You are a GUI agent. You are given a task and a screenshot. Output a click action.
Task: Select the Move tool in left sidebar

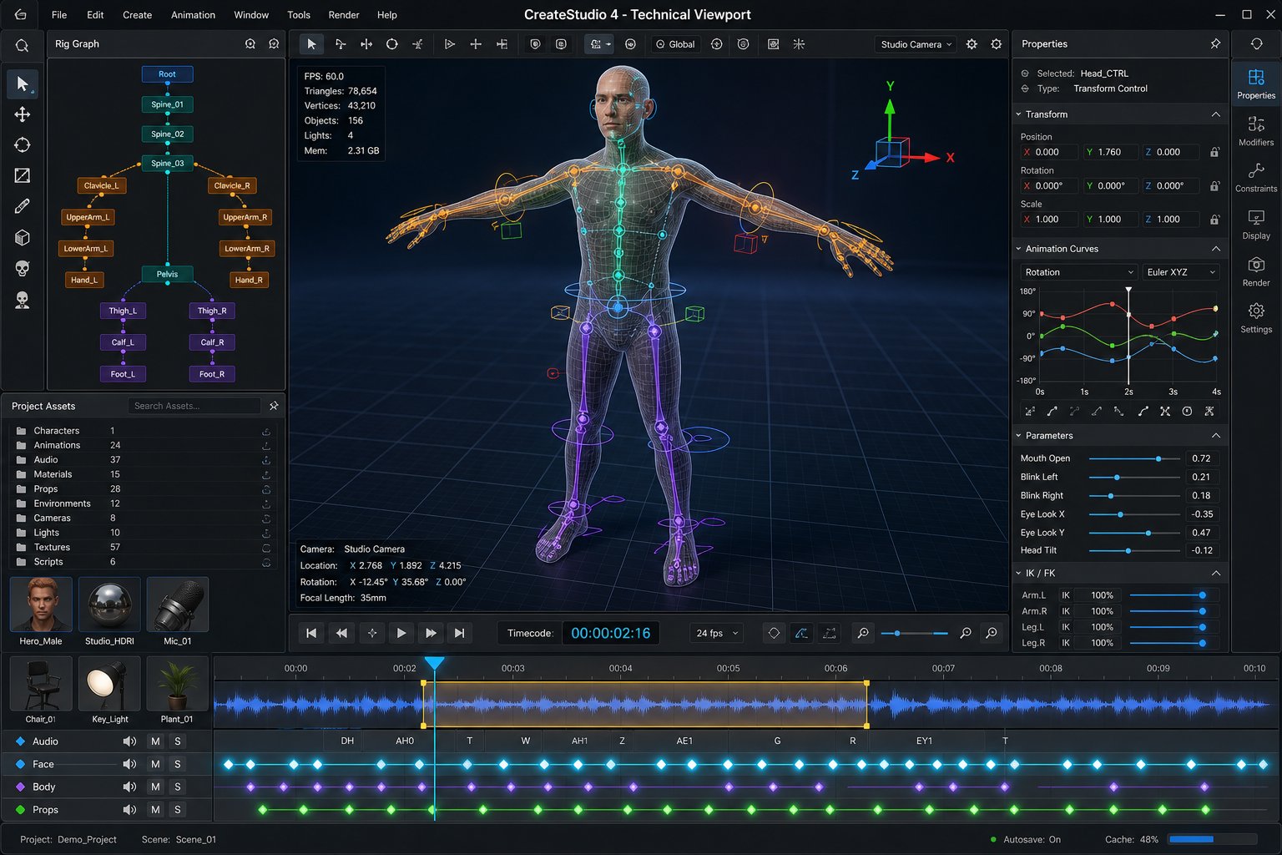point(23,114)
